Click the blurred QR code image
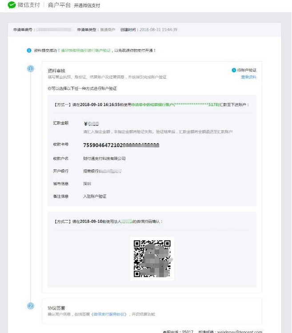This screenshot has width=292, height=333. (x=152, y=258)
